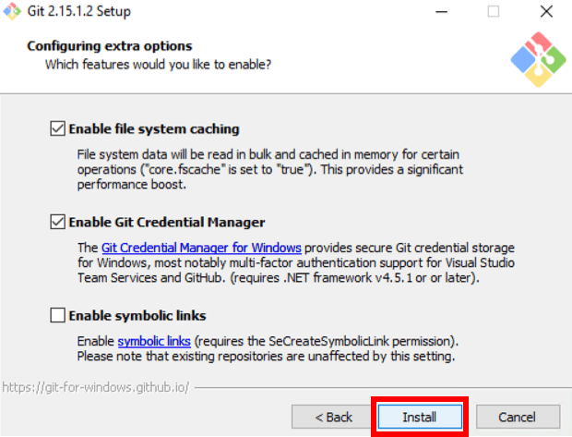Enable symbolic links checkbox
The width and height of the screenshot is (572, 437).
(x=57, y=315)
